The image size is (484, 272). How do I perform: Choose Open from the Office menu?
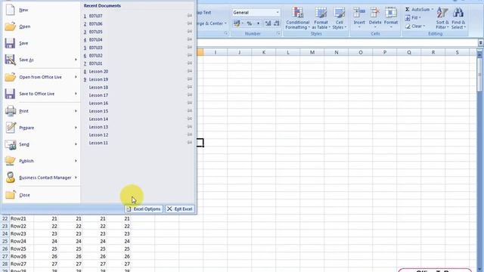point(25,26)
